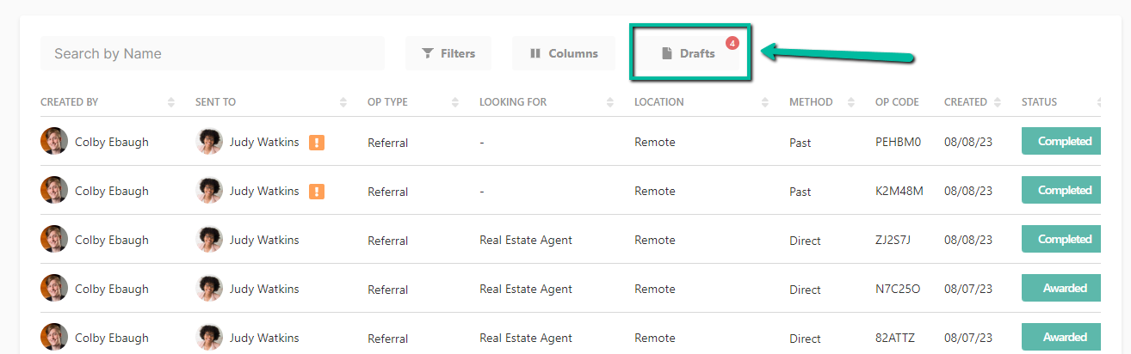This screenshot has width=1131, height=354.
Task: Click the Status column header
Action: tap(1039, 101)
